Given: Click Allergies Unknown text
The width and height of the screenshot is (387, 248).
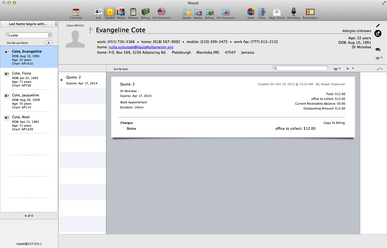Looking at the screenshot, I should (357, 31).
